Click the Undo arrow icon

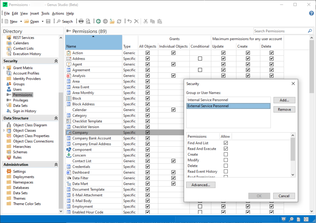pyautogui.click(x=130, y=21)
